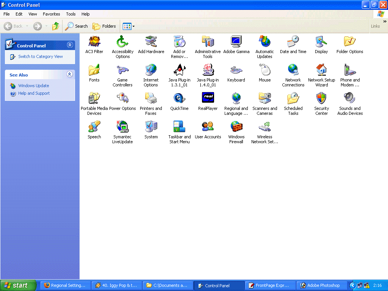Click the Search toolbar button
388x291 pixels.
pyautogui.click(x=76, y=26)
